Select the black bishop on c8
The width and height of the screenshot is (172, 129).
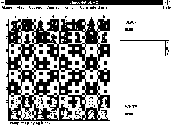(40, 25)
